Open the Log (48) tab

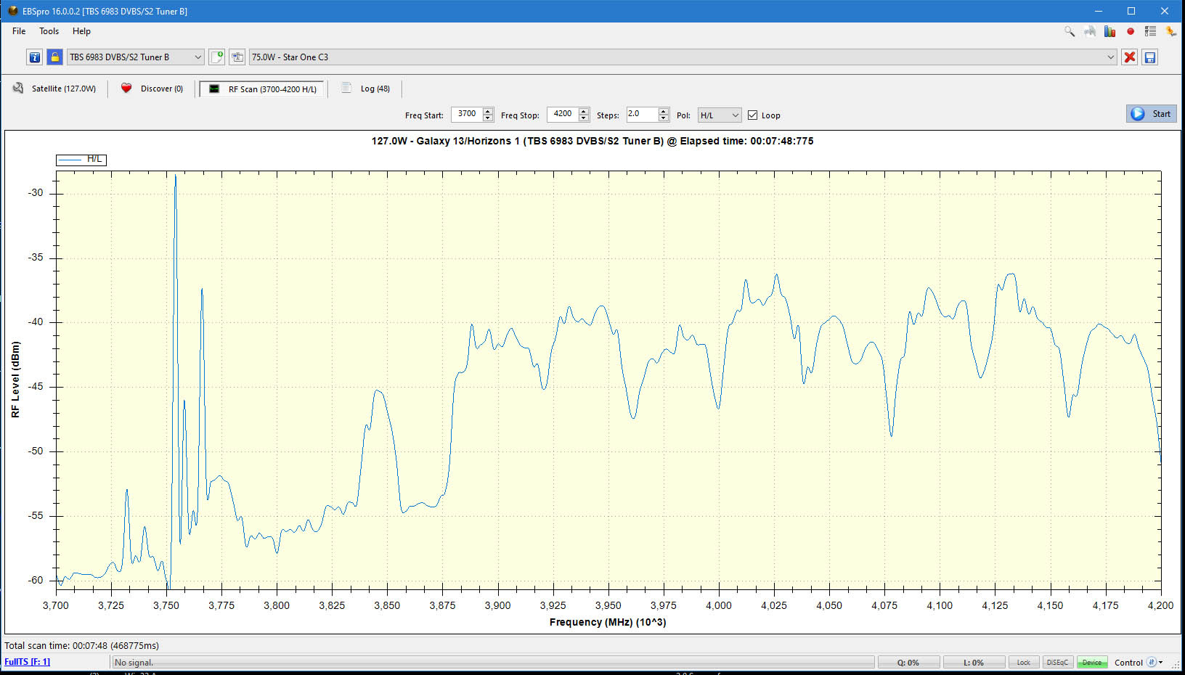[x=367, y=89]
